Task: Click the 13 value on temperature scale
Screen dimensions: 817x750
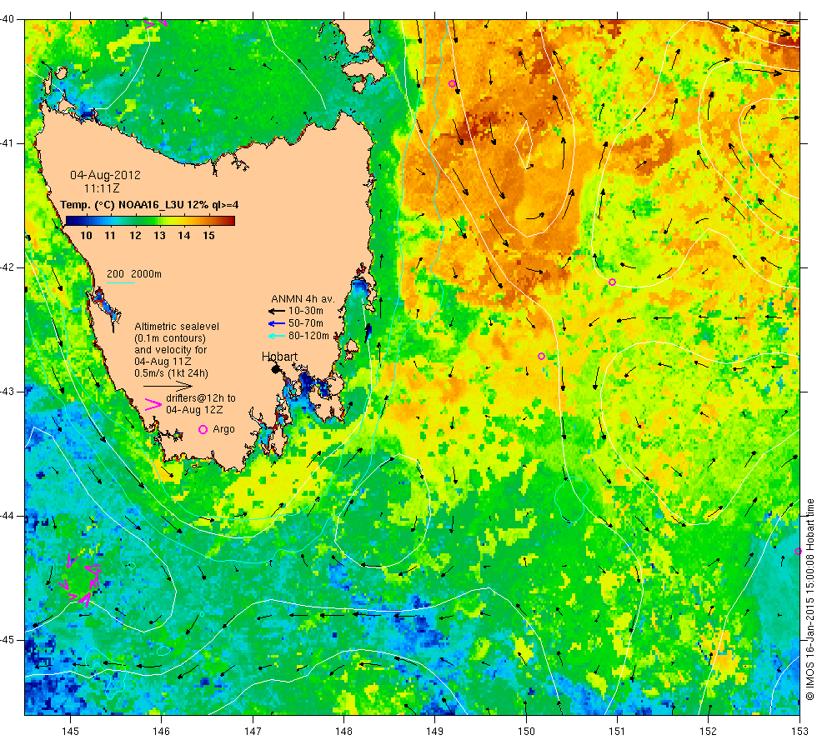Action: 159,235
